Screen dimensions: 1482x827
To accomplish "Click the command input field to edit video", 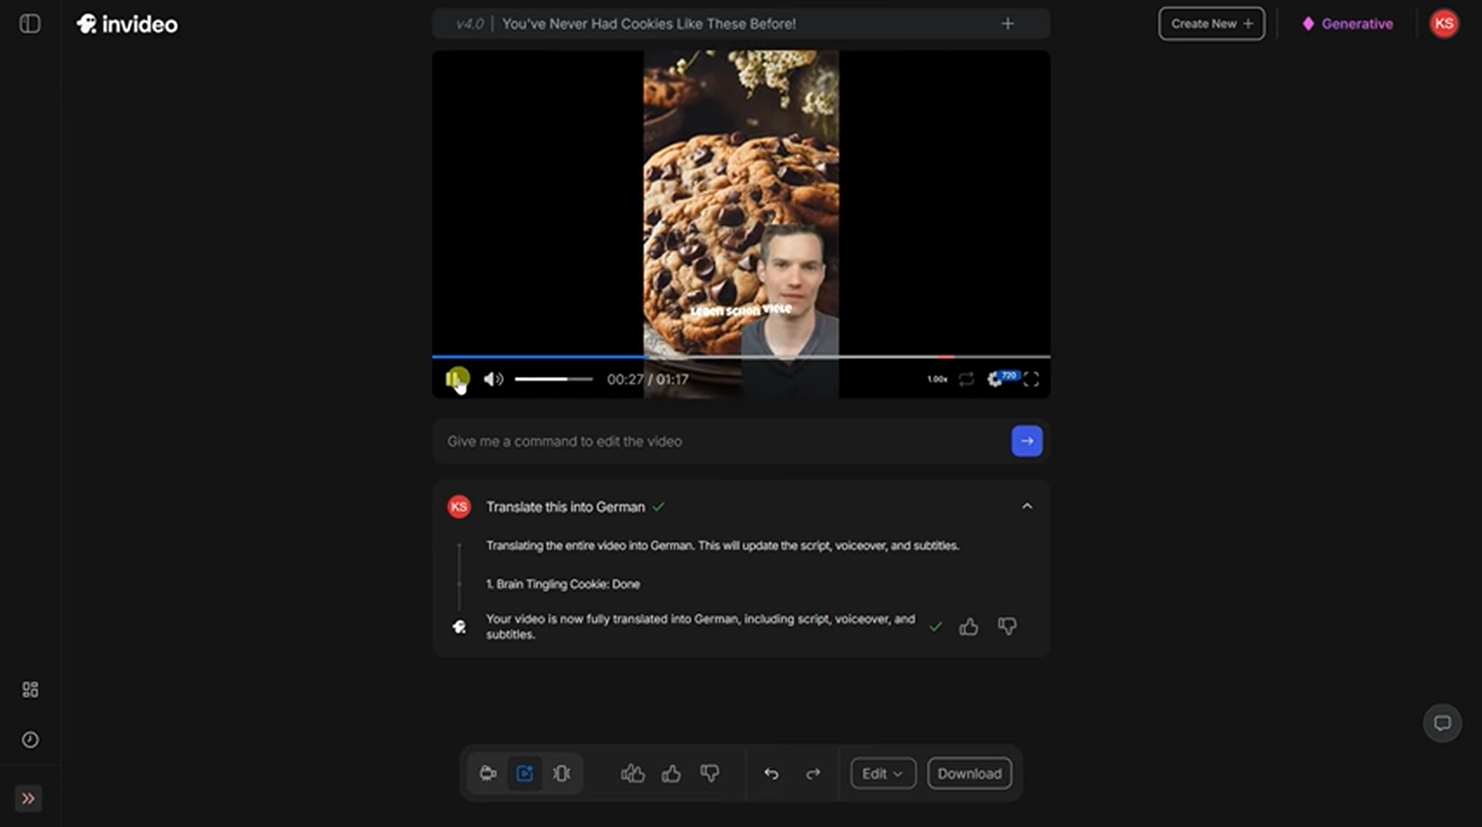I will pos(695,441).
